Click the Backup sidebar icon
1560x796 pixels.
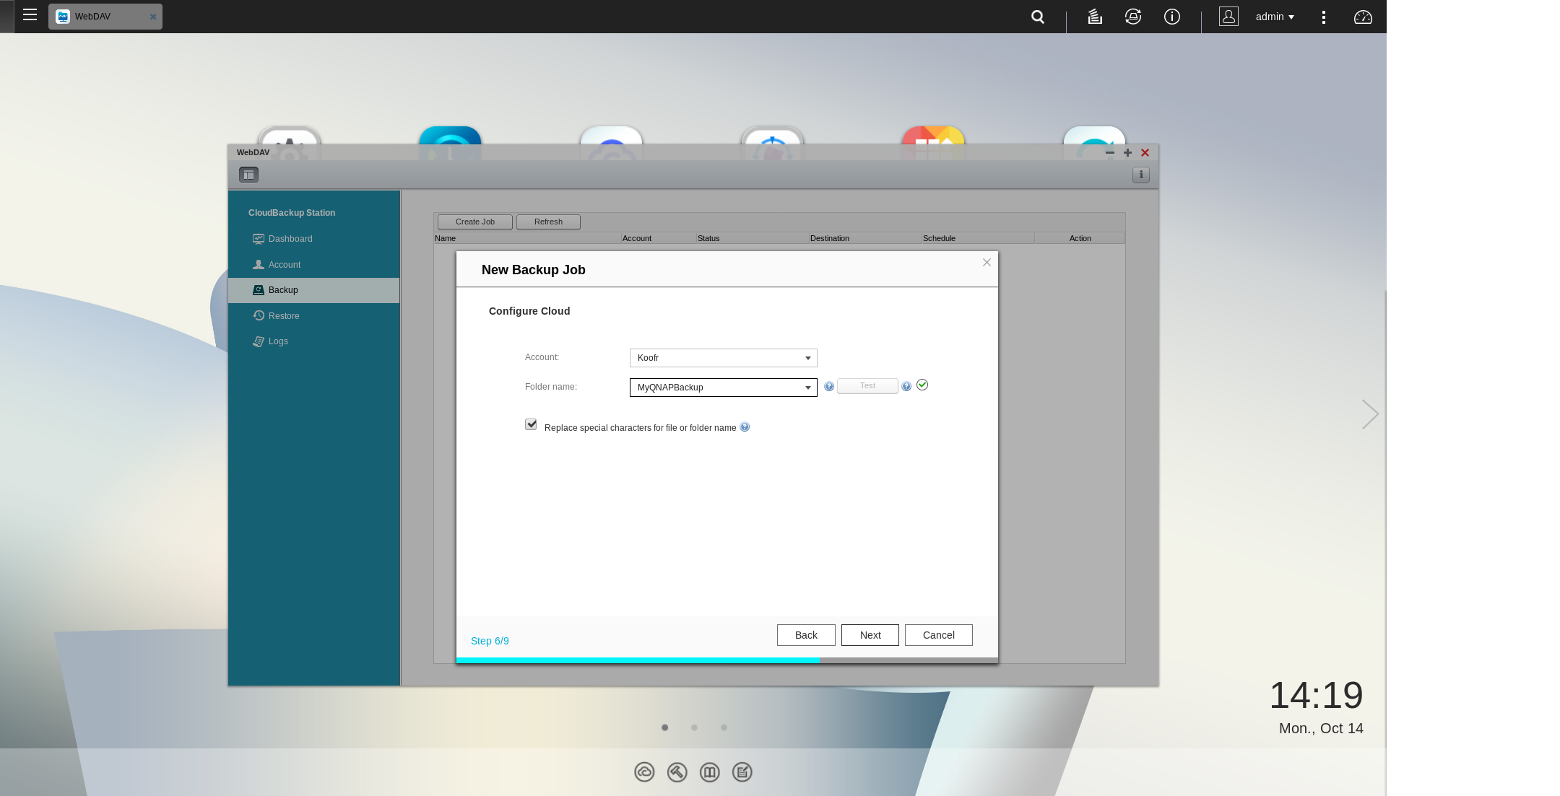(x=258, y=289)
